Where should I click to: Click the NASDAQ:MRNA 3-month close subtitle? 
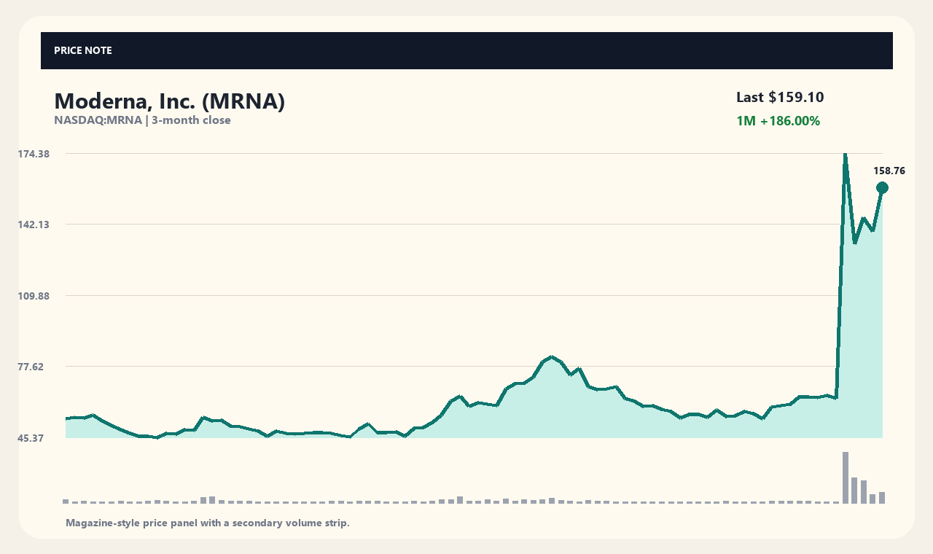tap(142, 120)
